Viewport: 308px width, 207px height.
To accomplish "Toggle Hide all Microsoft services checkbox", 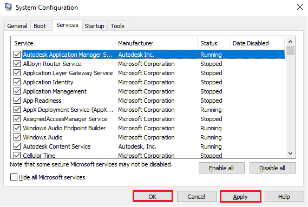I will tap(14, 177).
